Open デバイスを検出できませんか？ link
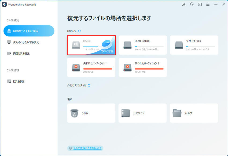The height and width of the screenshot is (156, 228). (87, 148)
